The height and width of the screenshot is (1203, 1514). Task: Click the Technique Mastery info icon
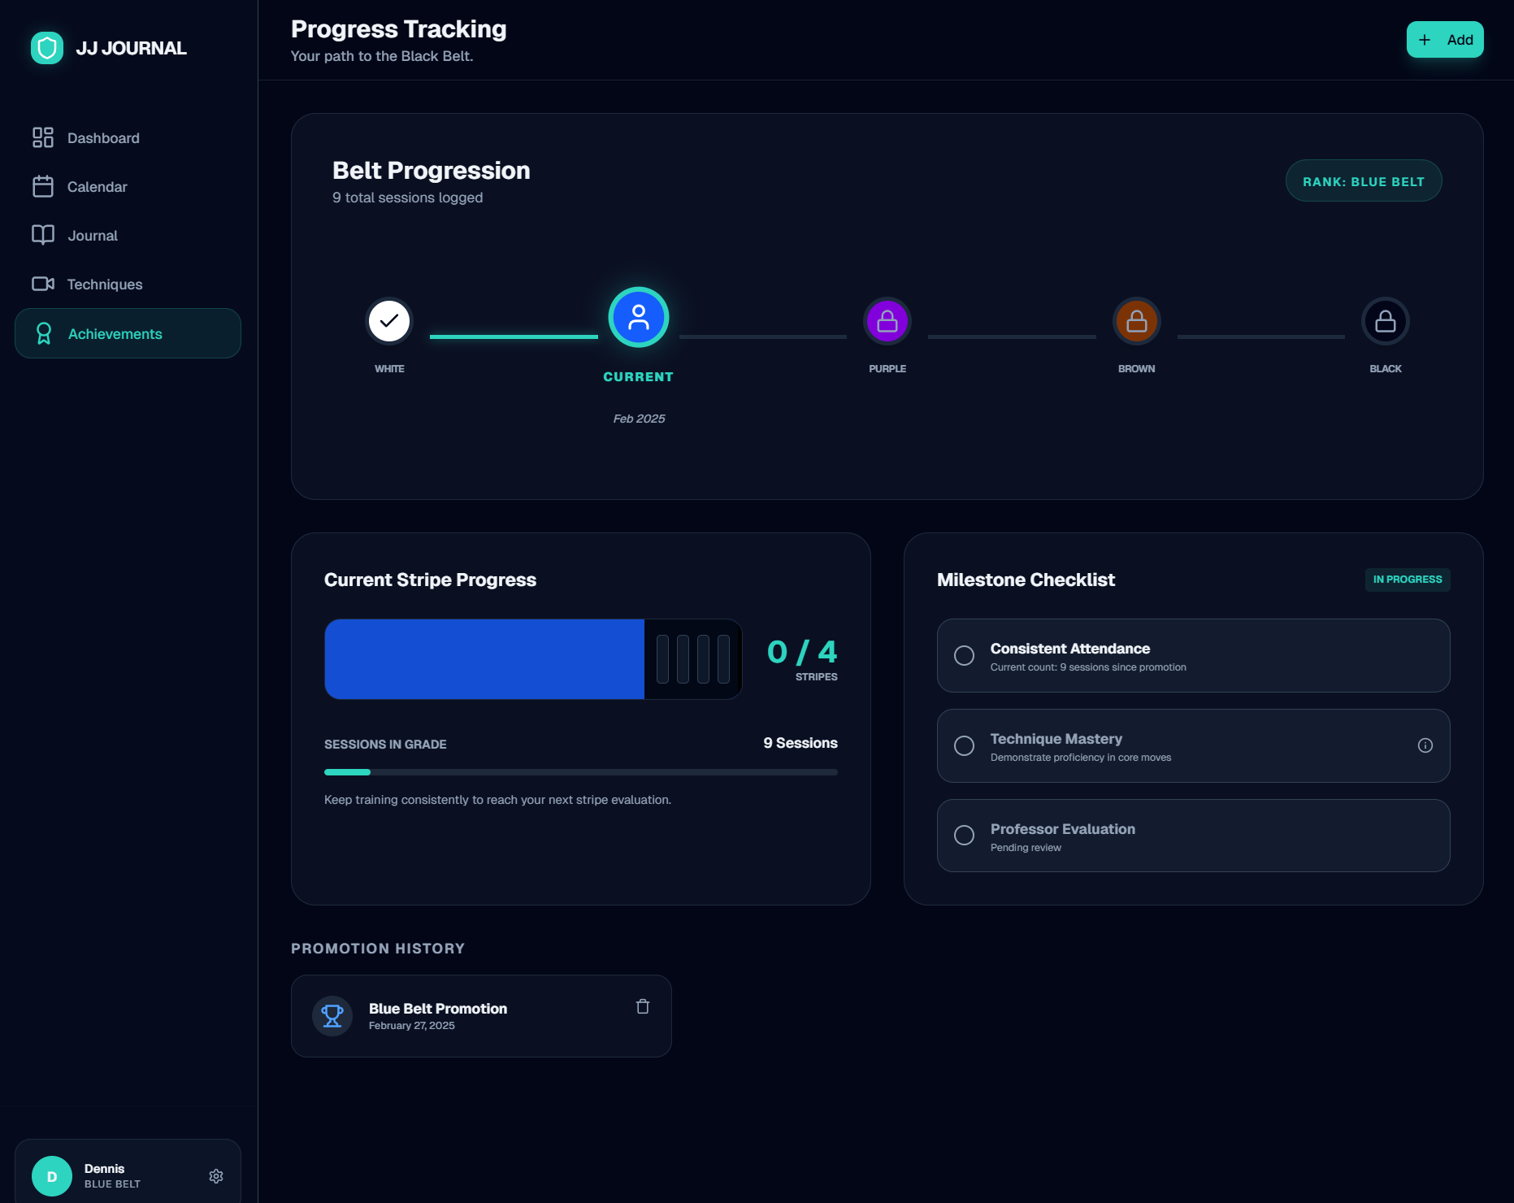pyautogui.click(x=1425, y=744)
